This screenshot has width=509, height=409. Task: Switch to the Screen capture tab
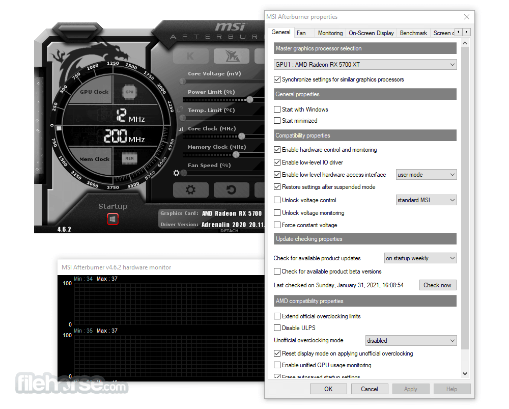[443, 33]
